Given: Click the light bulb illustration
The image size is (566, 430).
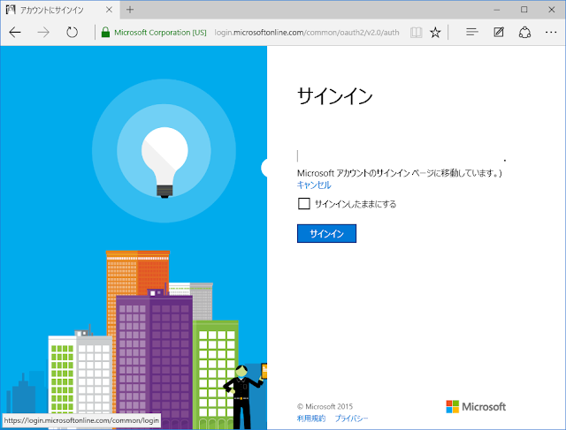Looking at the screenshot, I should pos(164,162).
